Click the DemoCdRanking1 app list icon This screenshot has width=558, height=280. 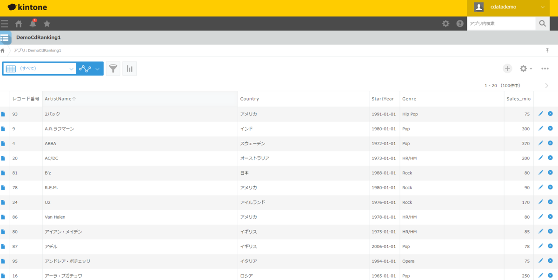pos(5,38)
